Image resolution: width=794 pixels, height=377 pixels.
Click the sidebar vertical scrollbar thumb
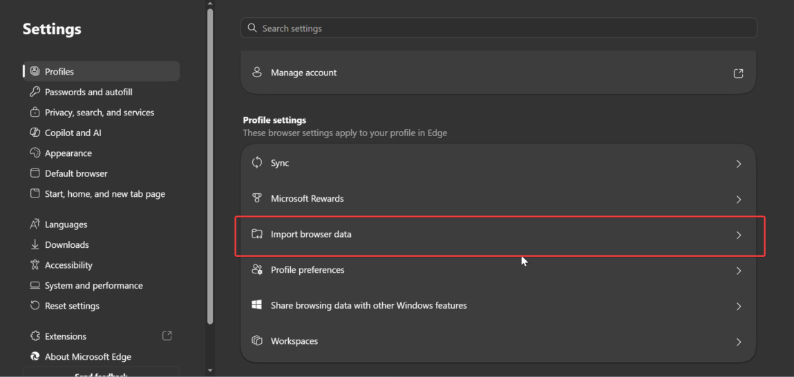click(210, 166)
